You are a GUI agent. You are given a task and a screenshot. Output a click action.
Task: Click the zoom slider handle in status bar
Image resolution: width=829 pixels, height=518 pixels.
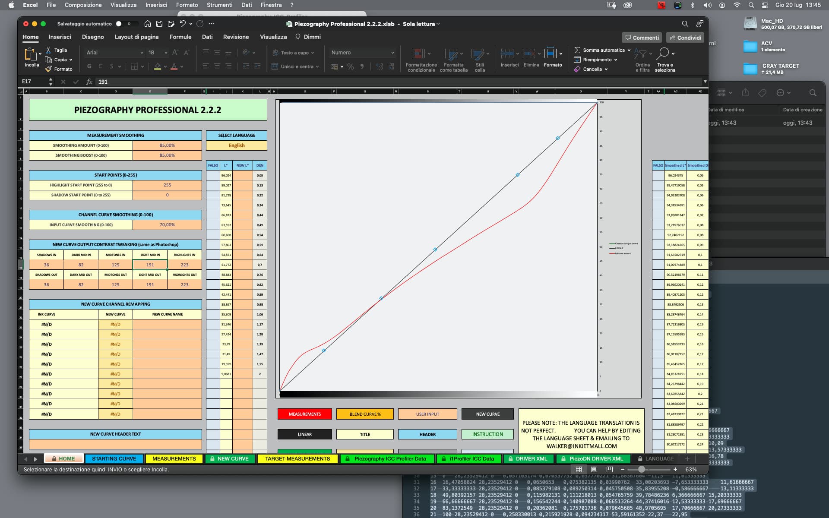[642, 469]
